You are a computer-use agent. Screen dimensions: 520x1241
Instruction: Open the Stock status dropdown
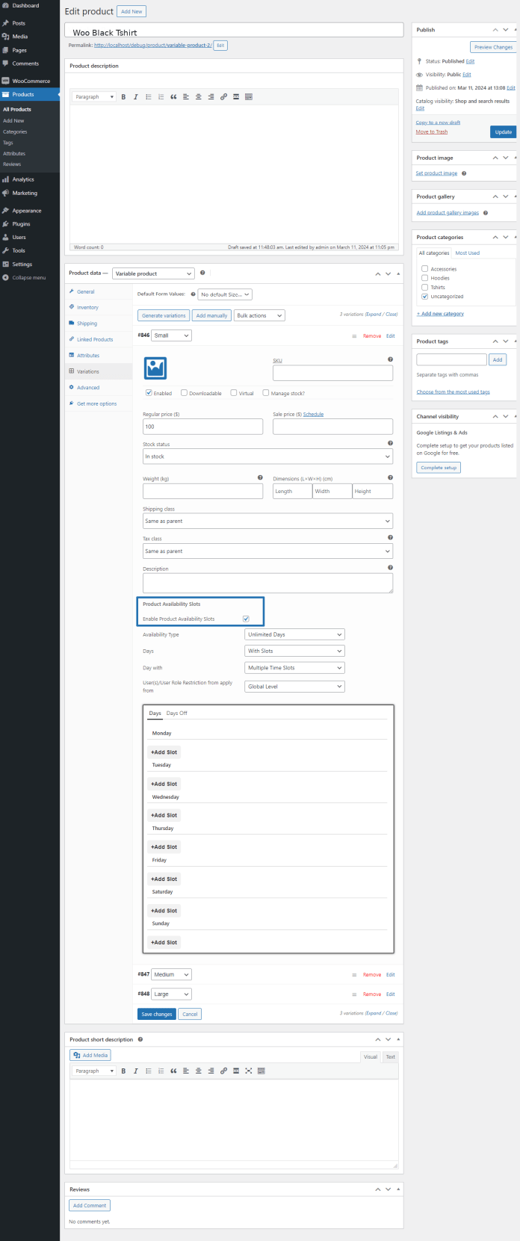(x=267, y=457)
